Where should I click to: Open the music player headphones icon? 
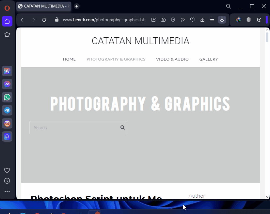[7, 136]
